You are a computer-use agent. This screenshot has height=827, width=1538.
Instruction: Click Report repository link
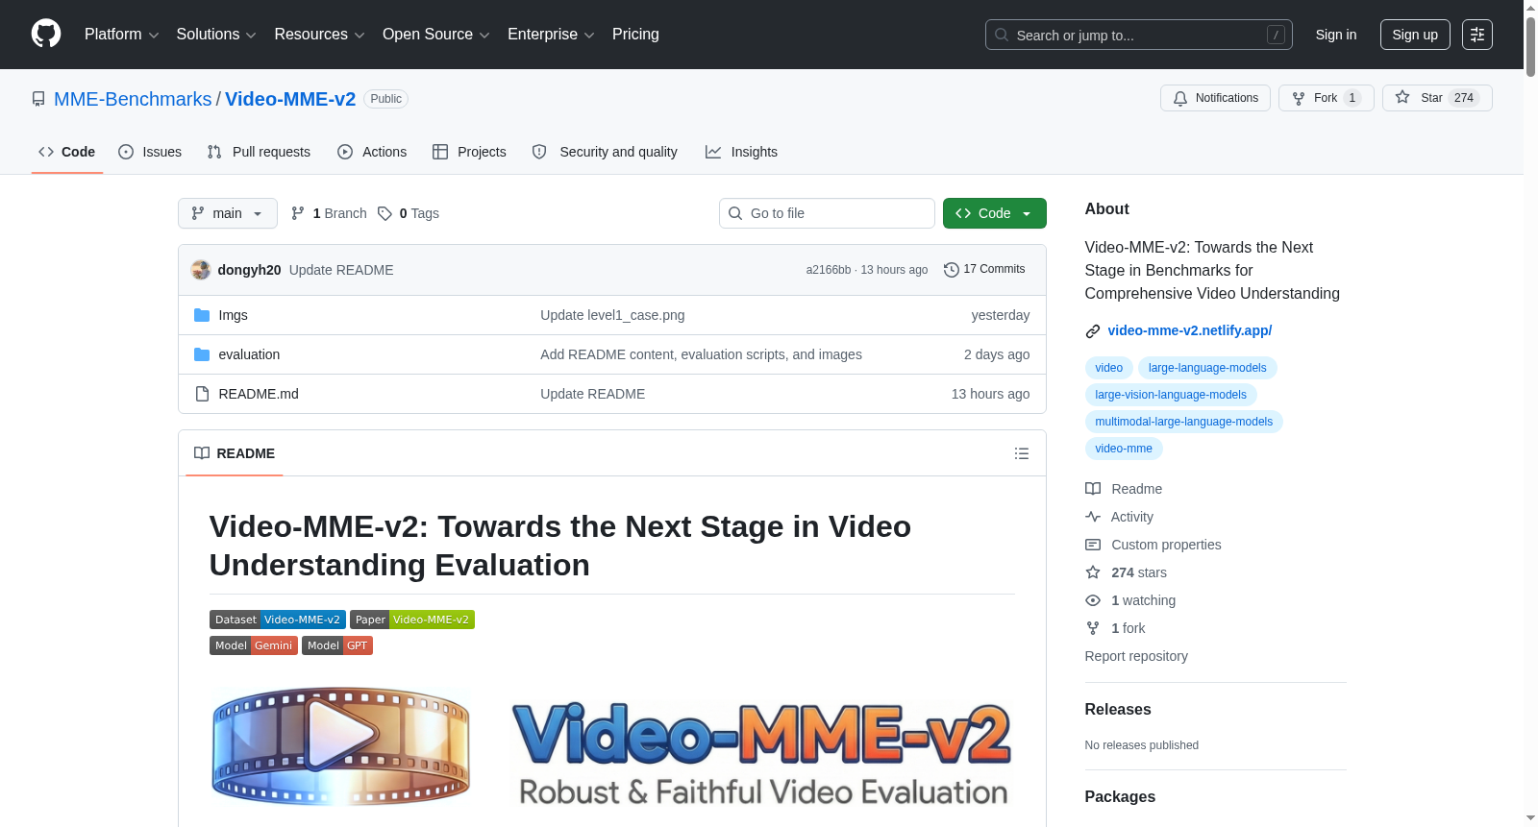[1136, 656]
